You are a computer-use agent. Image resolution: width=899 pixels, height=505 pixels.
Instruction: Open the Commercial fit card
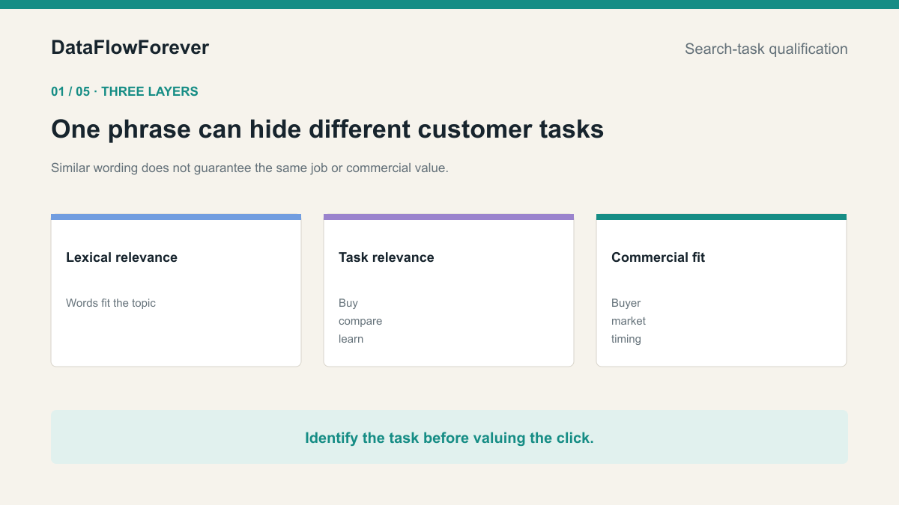(x=721, y=290)
